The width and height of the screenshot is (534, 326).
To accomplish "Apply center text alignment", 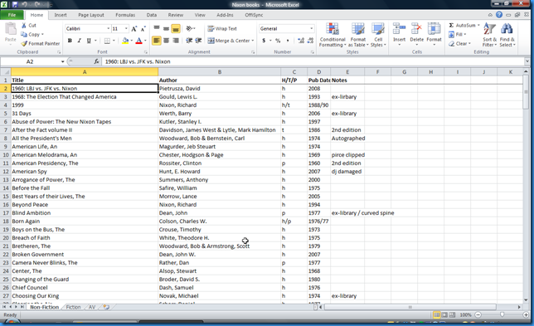I will click(x=166, y=41).
